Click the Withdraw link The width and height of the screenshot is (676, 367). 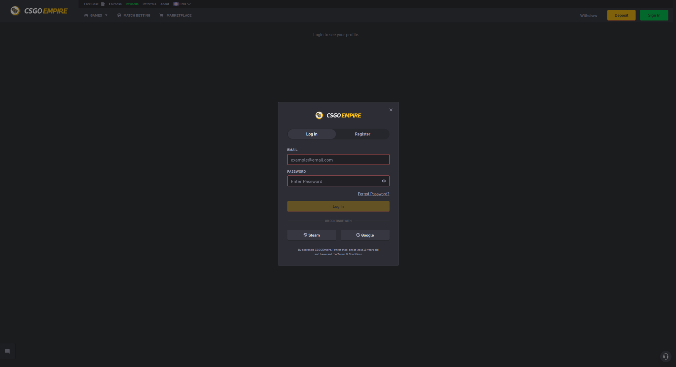pos(589,15)
